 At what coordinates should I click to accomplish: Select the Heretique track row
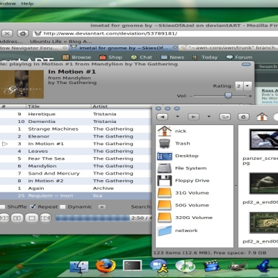point(76,114)
